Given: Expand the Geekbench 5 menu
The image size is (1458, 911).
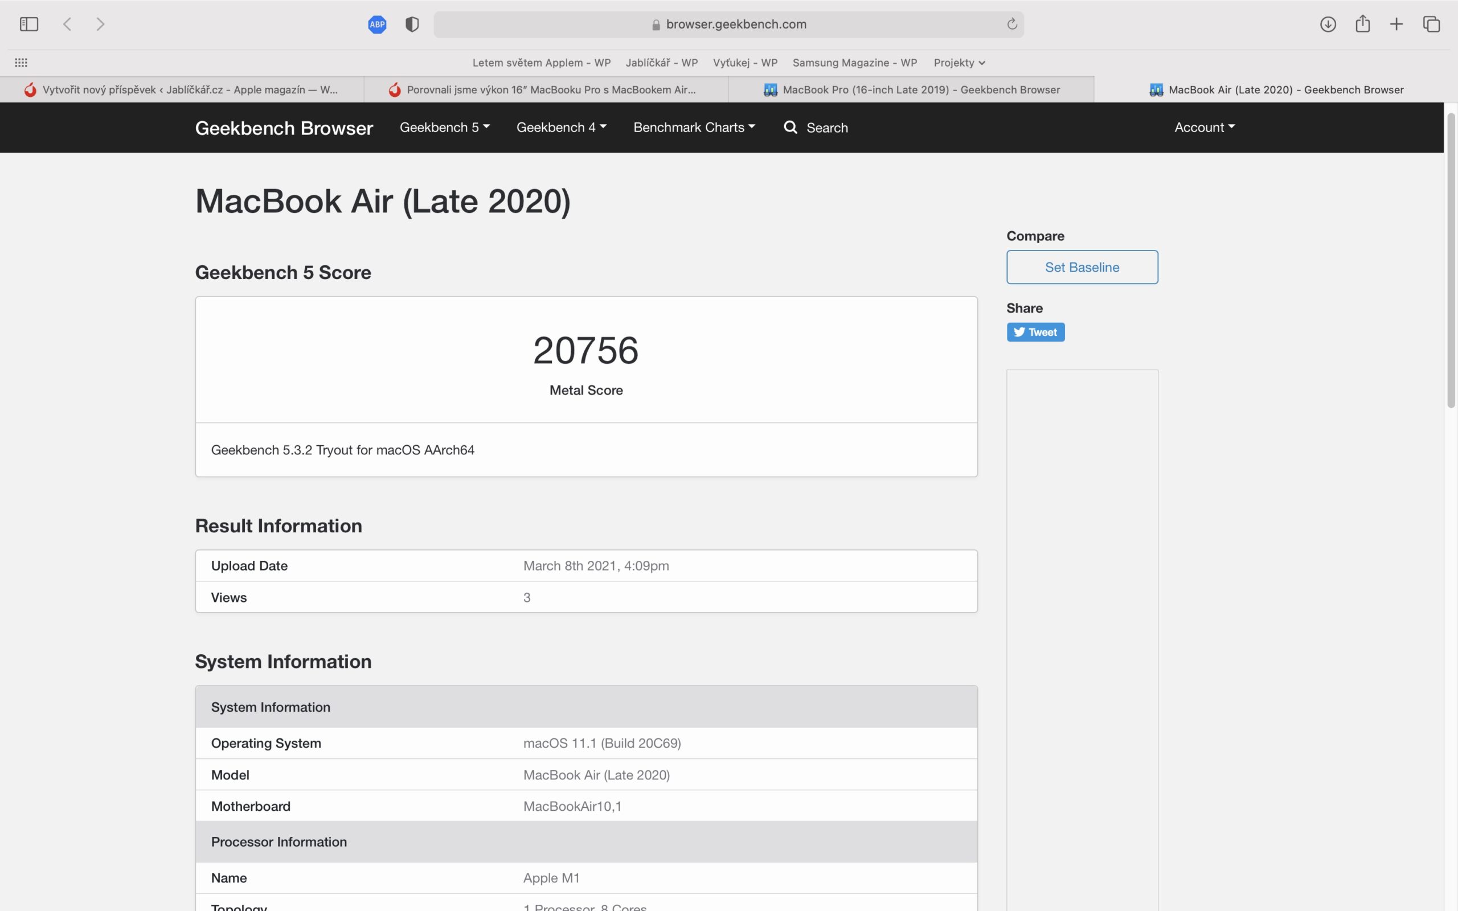Looking at the screenshot, I should pyautogui.click(x=445, y=127).
